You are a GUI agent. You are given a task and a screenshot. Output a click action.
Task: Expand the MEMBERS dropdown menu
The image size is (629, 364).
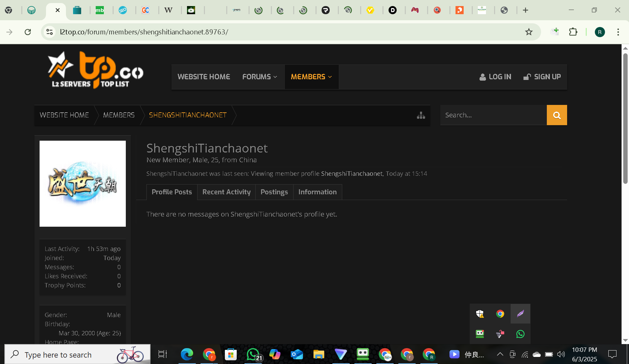311,77
